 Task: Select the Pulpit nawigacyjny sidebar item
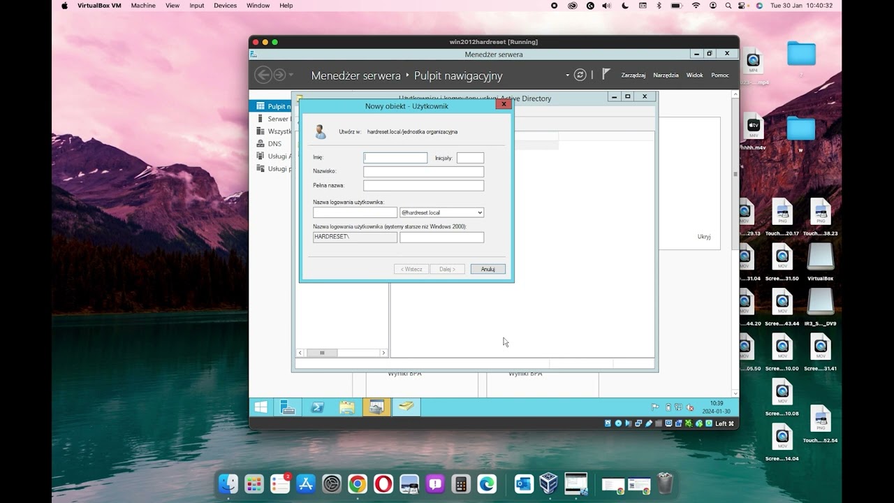(x=270, y=106)
